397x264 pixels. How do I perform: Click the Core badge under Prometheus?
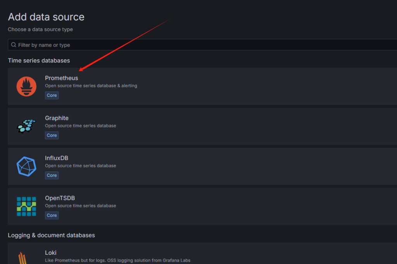point(52,95)
